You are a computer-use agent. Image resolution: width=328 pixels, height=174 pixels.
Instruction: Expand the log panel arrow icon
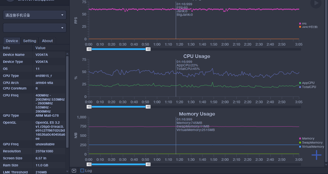point(74,171)
